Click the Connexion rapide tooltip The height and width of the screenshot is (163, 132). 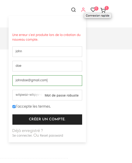point(98,16)
